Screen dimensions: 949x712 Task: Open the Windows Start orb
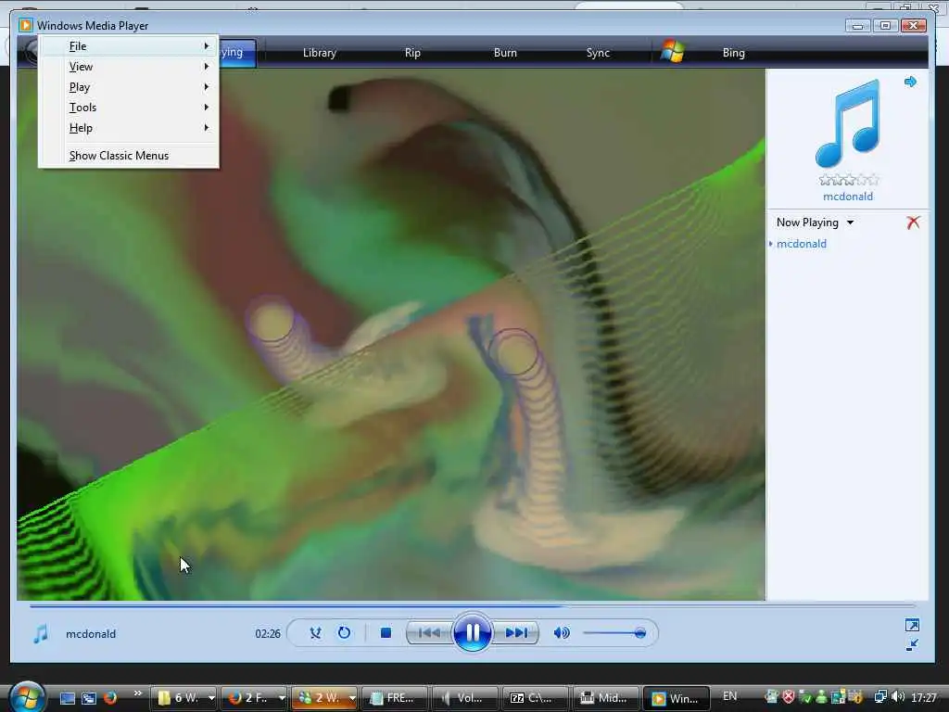[x=26, y=696]
